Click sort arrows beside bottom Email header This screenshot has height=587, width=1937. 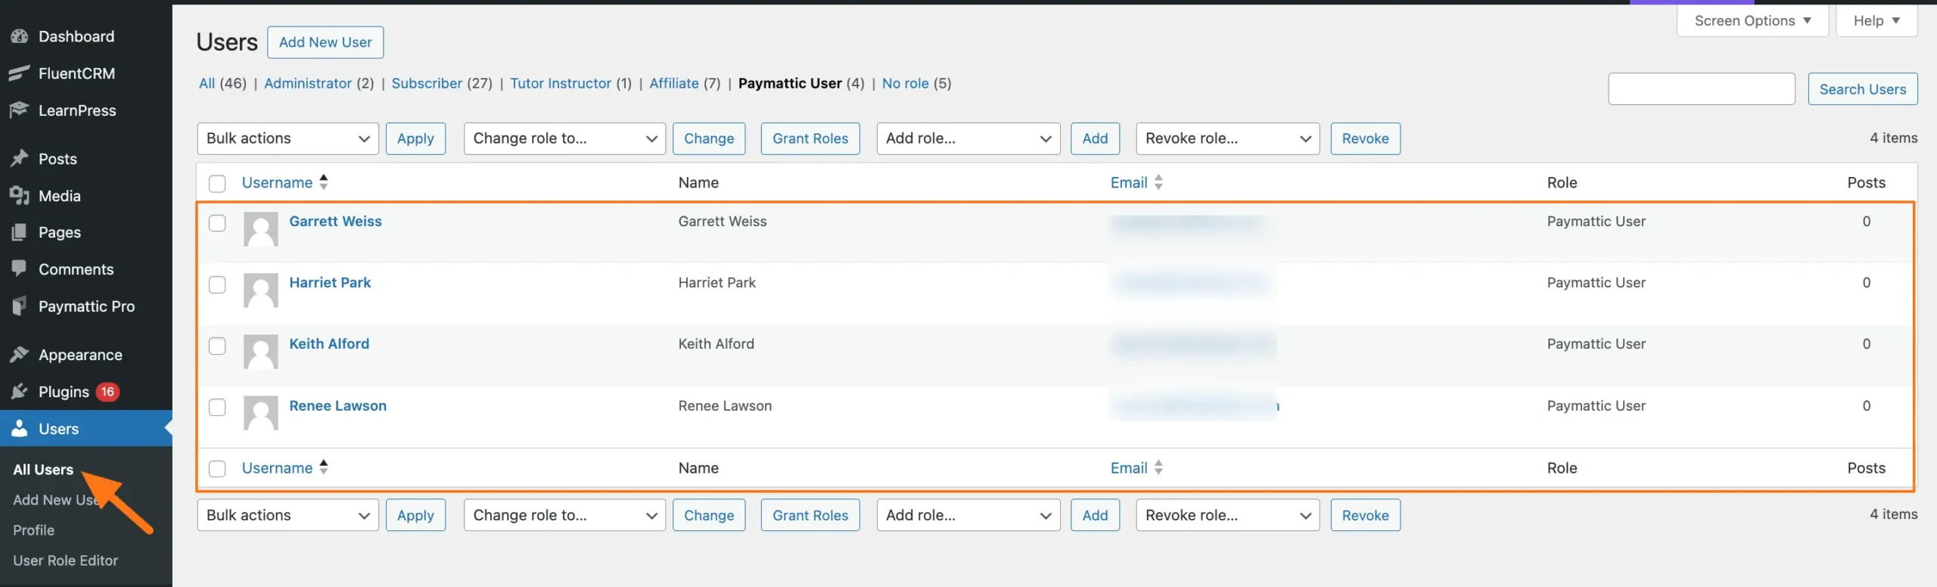coord(1158,467)
